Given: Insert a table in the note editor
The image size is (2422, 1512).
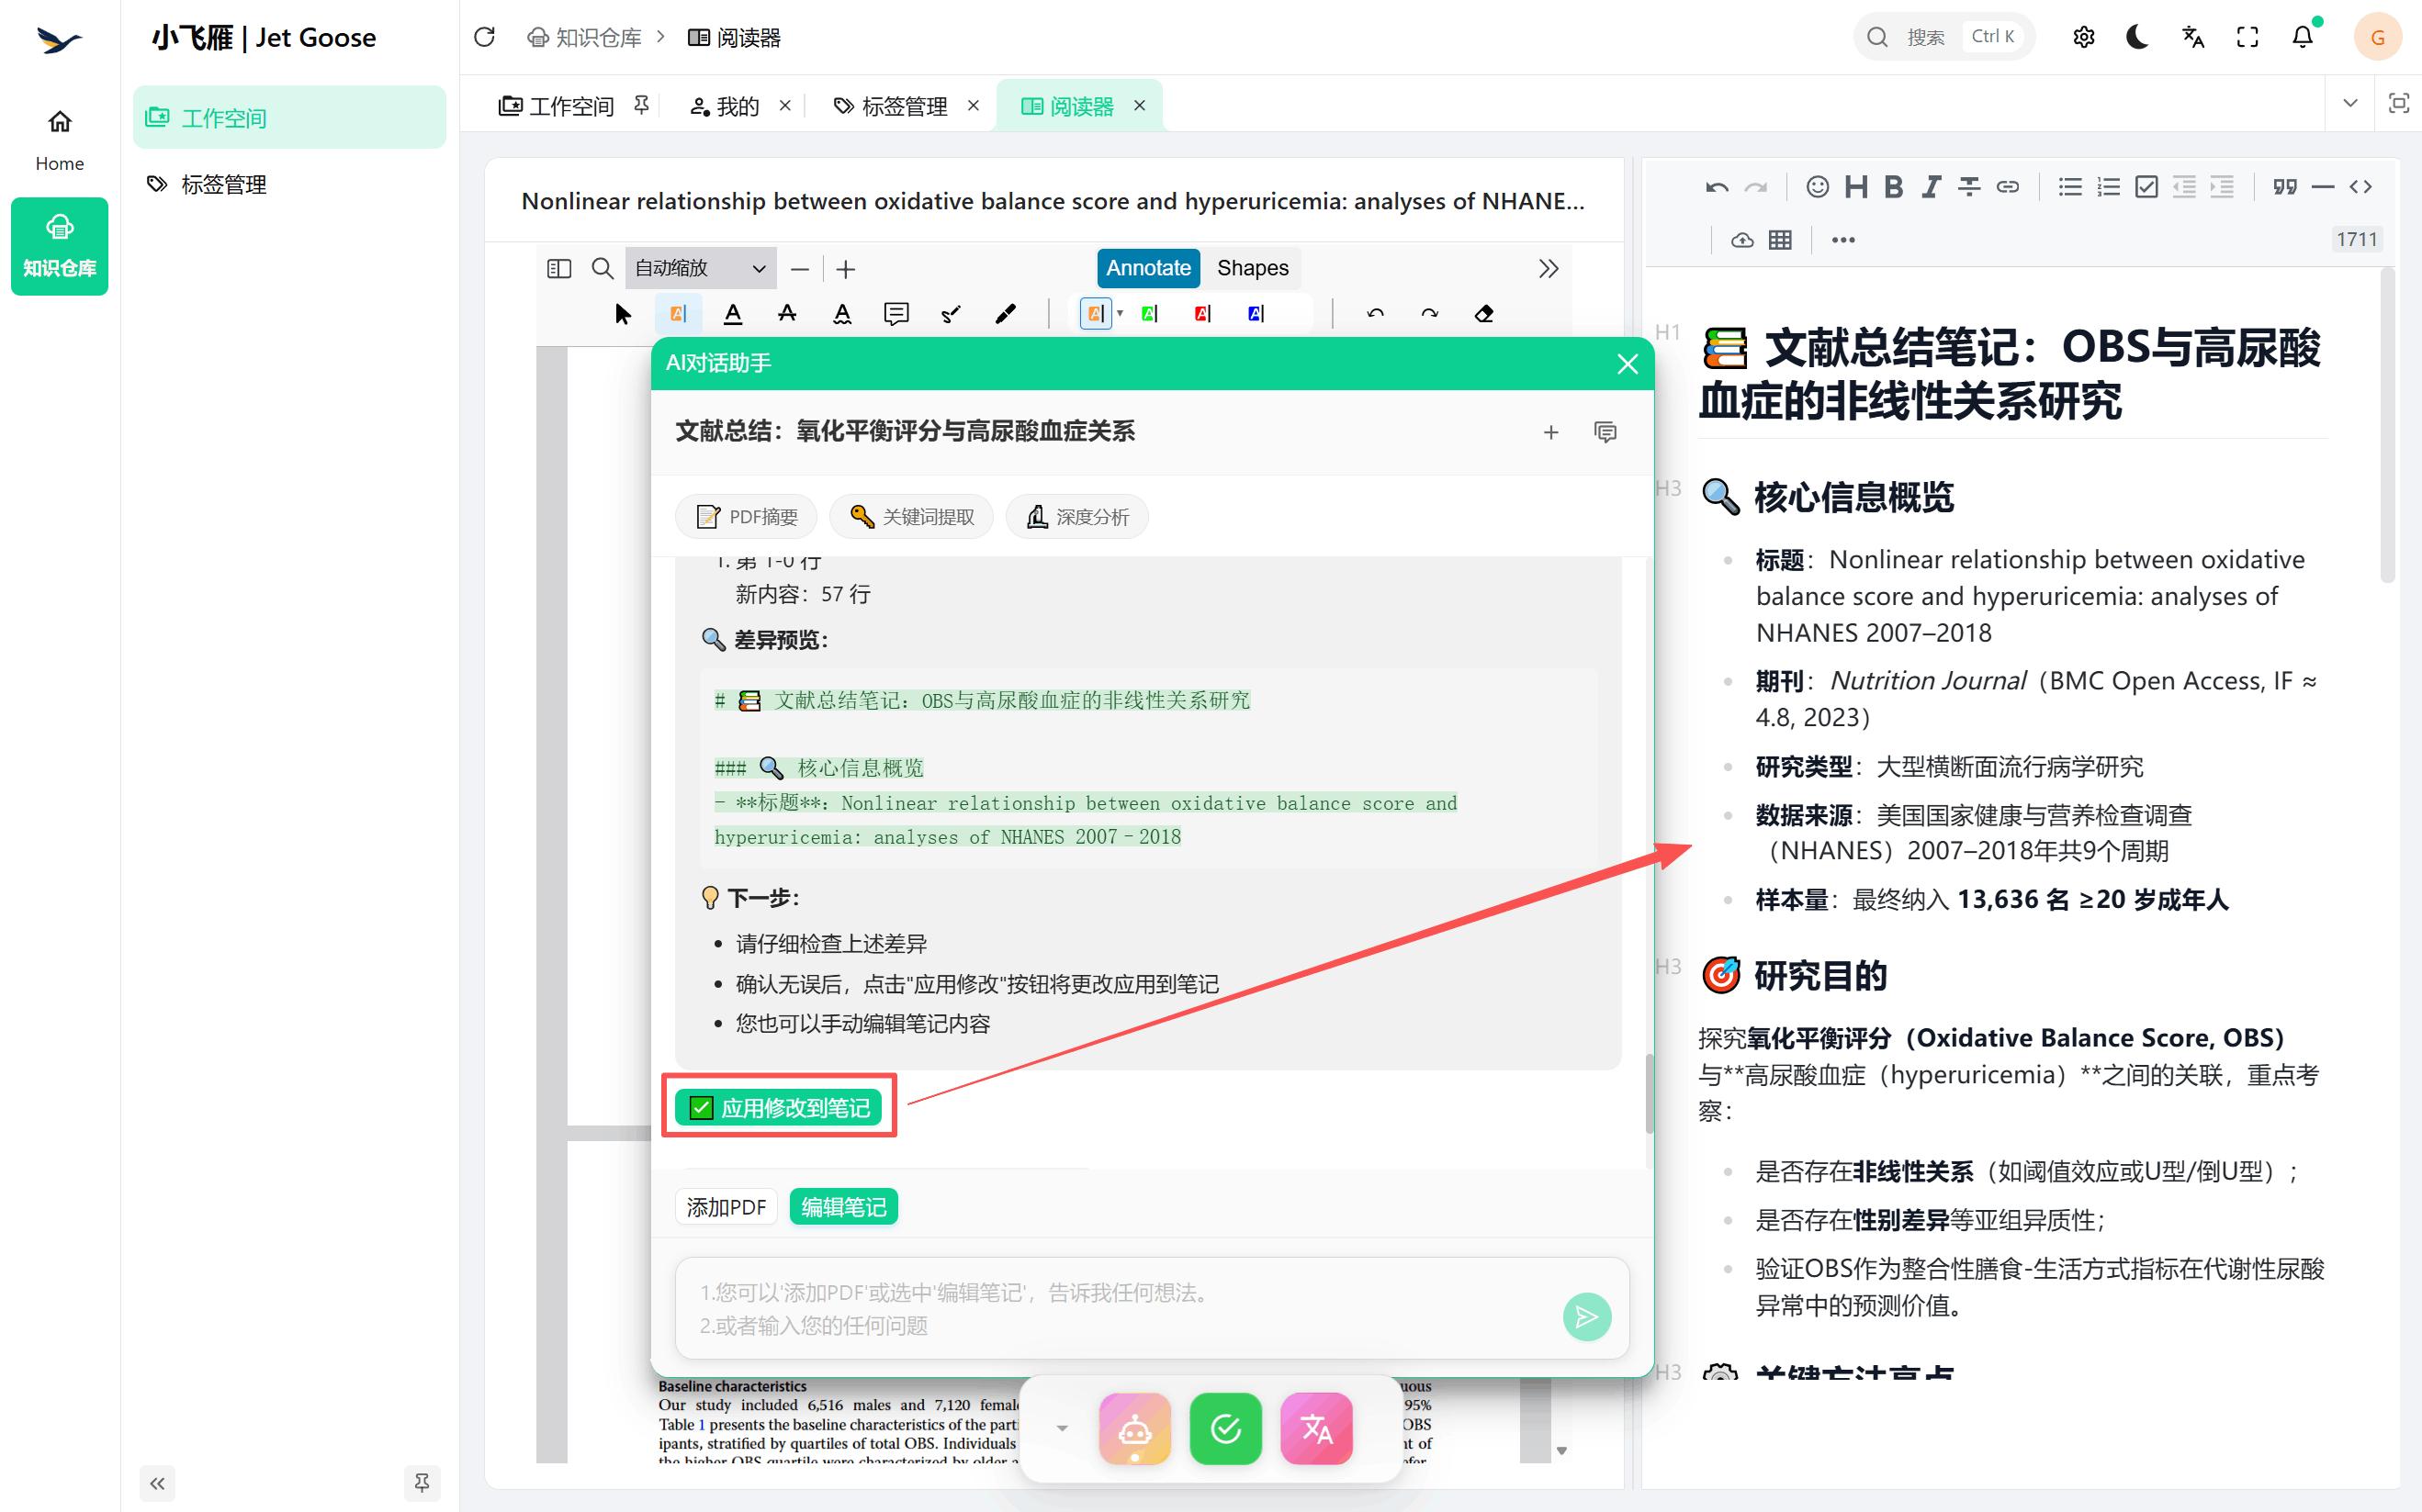Looking at the screenshot, I should tap(1780, 240).
